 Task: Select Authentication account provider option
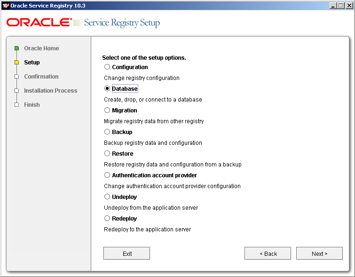pyautogui.click(x=107, y=175)
